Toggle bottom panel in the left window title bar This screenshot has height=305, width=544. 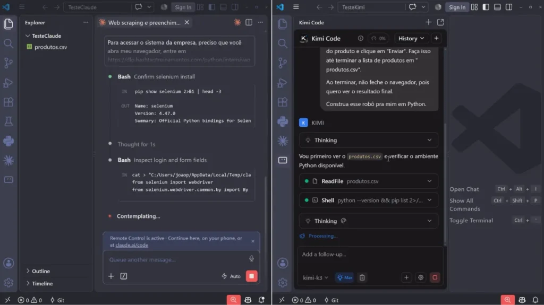point(223,7)
